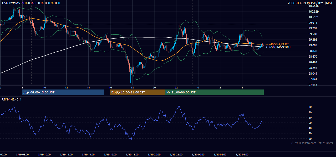Select the NY 21:00-06:00 JST session bar
This screenshot has width=336, height=157.
pos(214,92)
